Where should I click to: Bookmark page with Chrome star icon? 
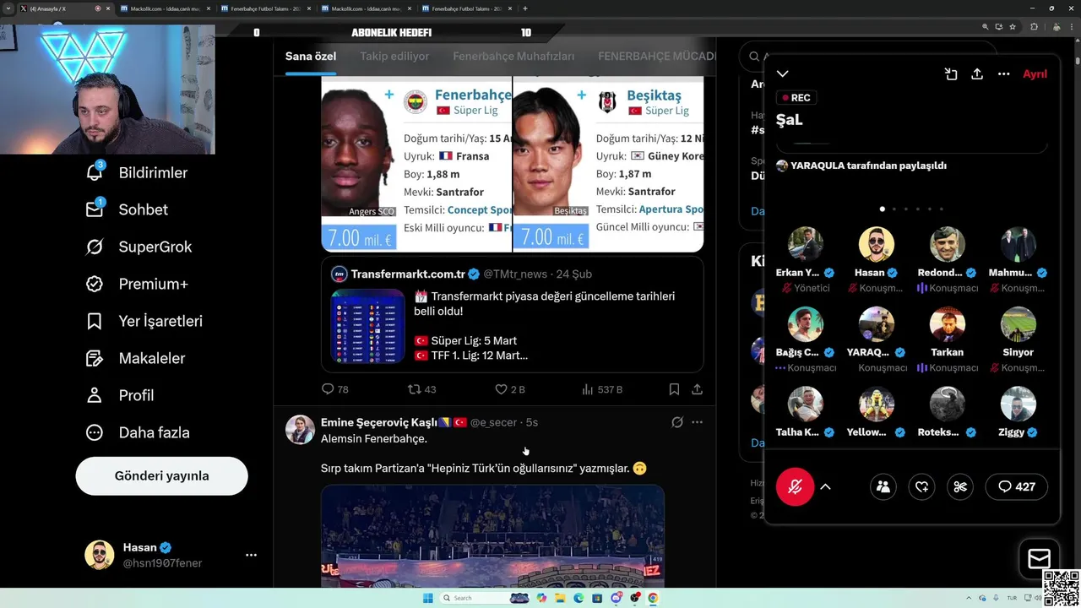pyautogui.click(x=1013, y=27)
